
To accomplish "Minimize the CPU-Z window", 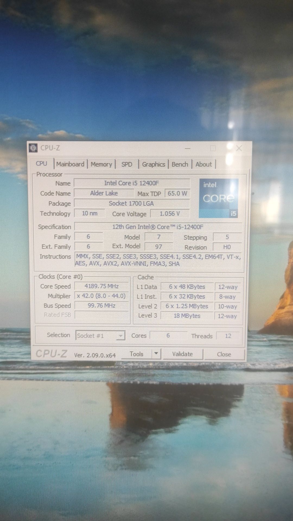I will [x=188, y=148].
